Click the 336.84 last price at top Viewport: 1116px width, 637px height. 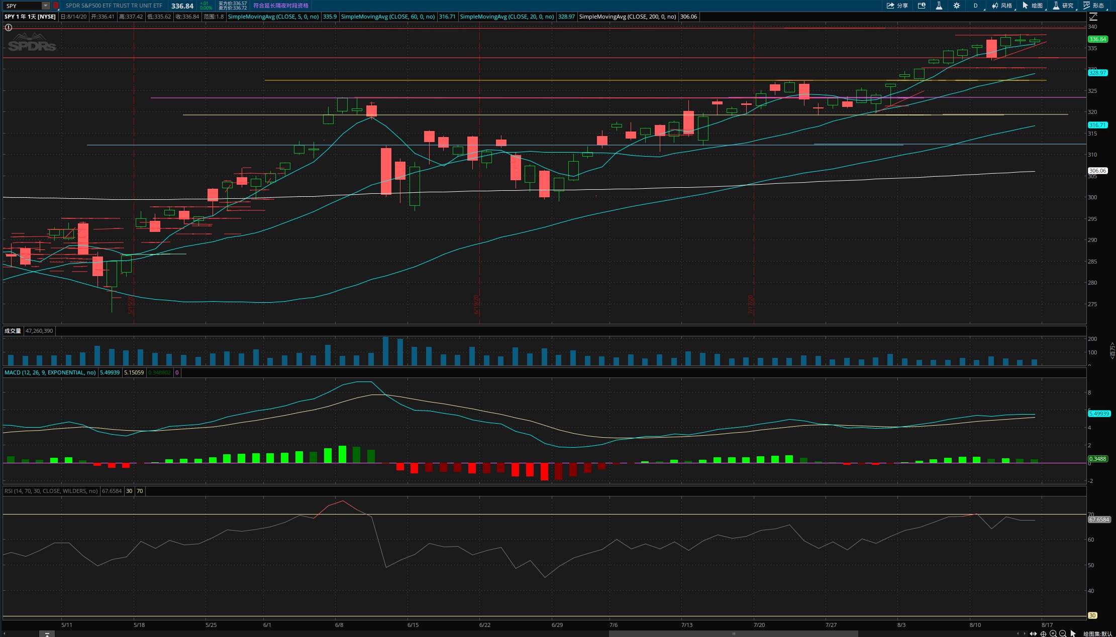pos(182,6)
